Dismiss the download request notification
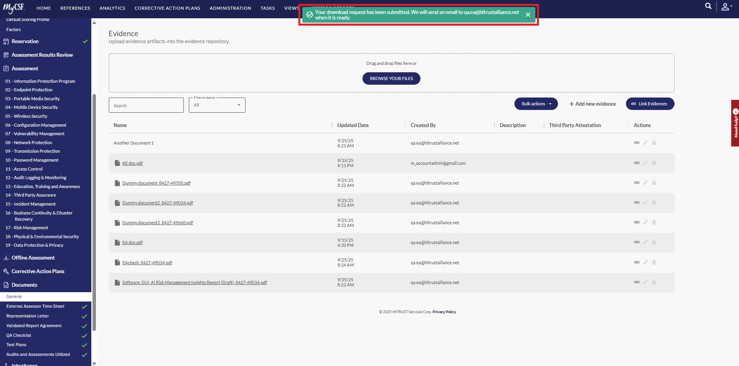 [x=528, y=15]
